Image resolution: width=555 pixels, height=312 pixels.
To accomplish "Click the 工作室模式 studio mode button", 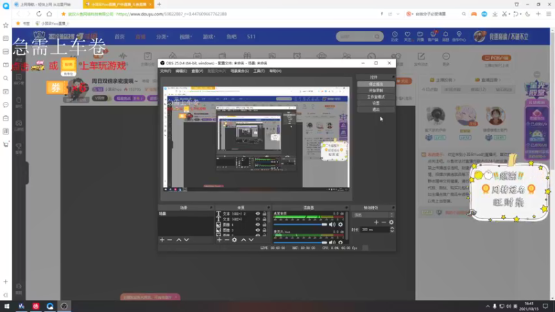I will [x=375, y=97].
